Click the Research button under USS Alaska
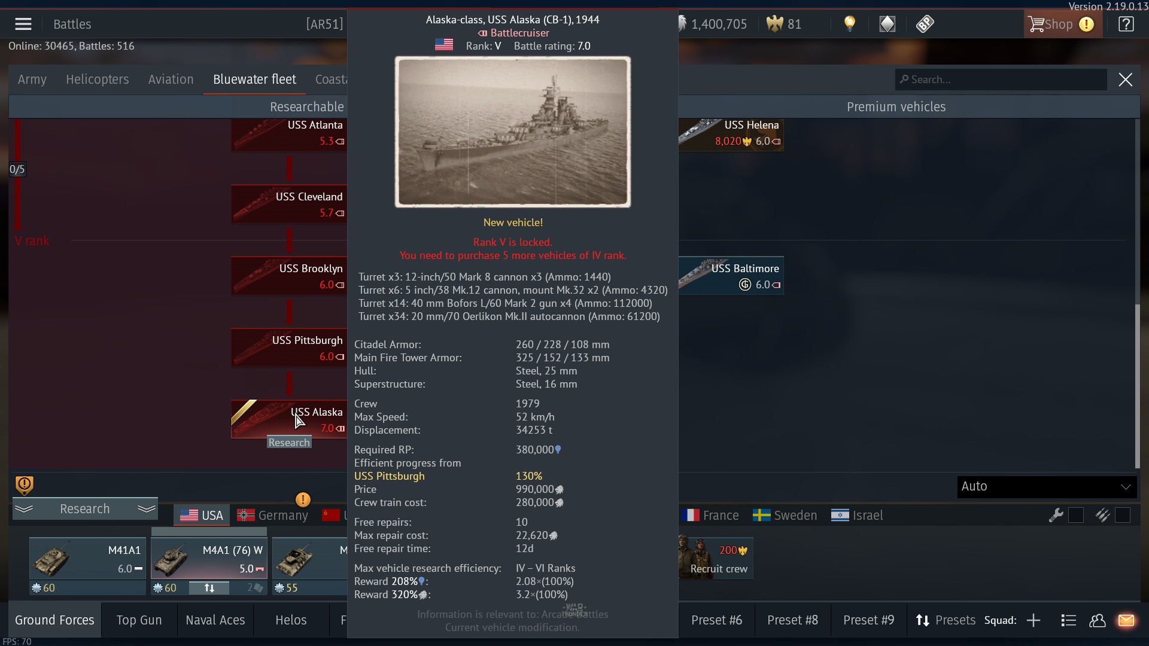 [289, 443]
